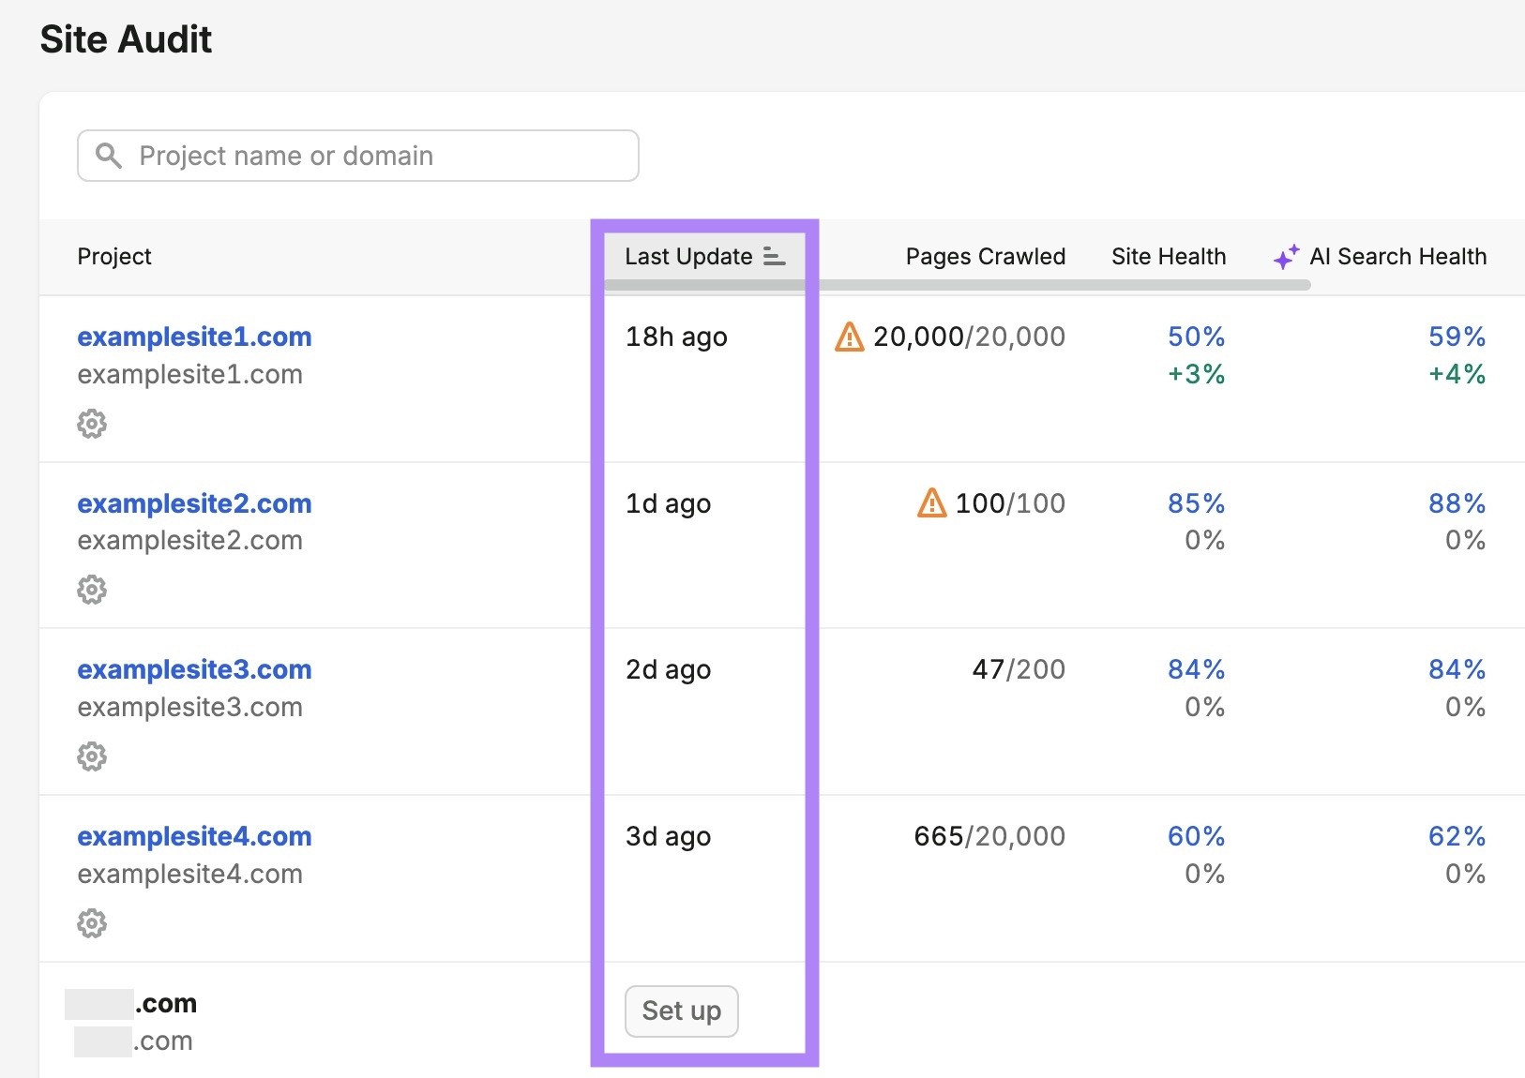Click the 47/200 pages crawled value
The height and width of the screenshot is (1078, 1525).
tap(1019, 669)
